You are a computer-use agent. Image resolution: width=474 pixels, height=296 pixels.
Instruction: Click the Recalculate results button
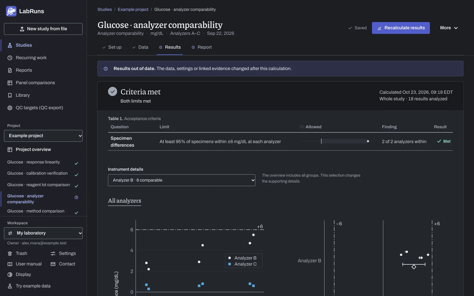[401, 28]
